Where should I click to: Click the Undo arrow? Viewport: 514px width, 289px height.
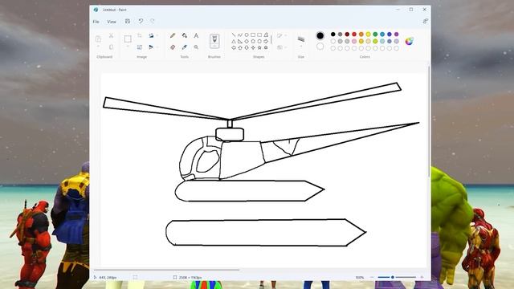pos(141,22)
